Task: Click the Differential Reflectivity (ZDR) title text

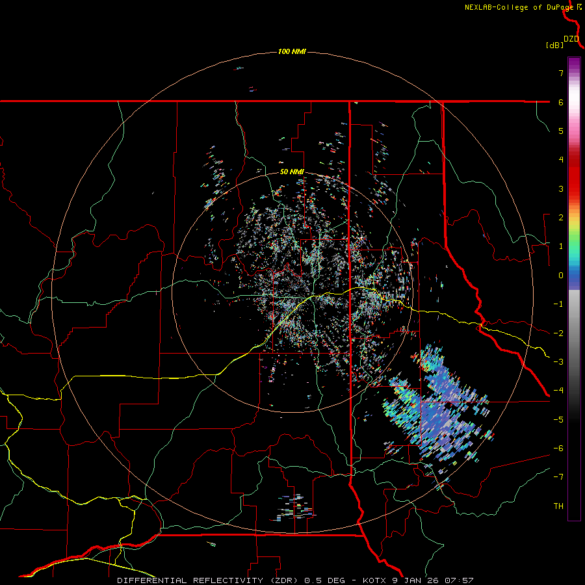Action: tap(208, 580)
